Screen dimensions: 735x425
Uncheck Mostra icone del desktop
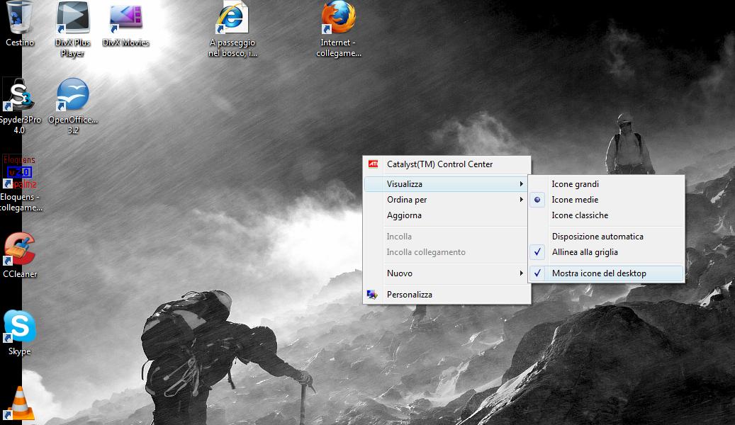coord(599,273)
